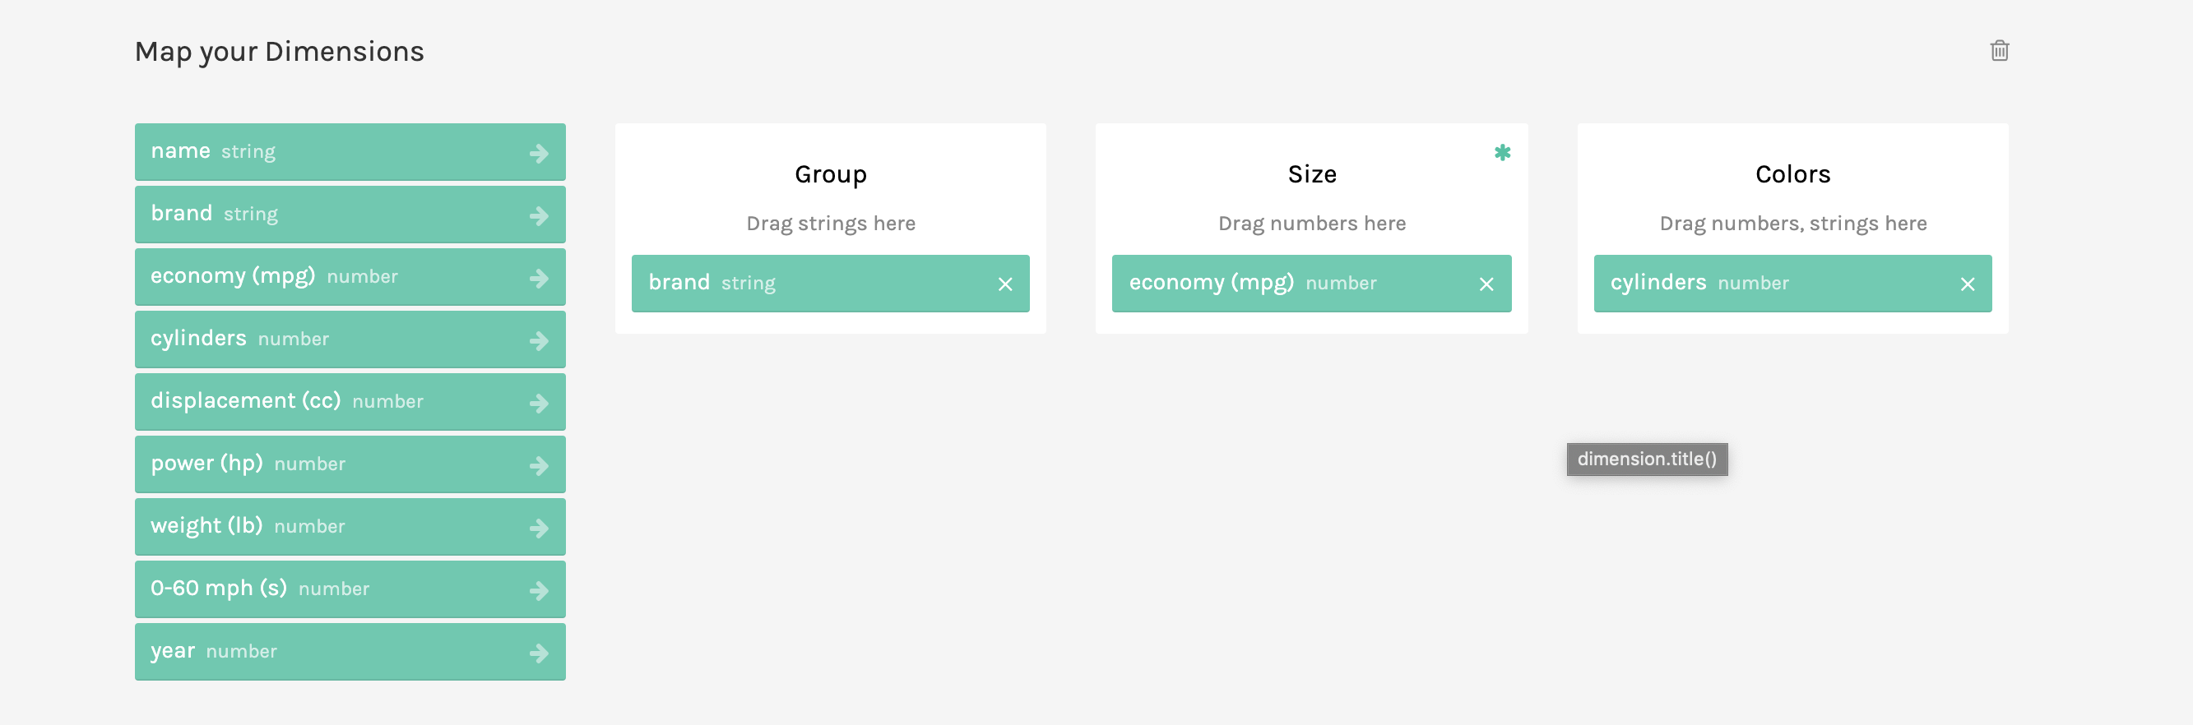Click the dimension.title() tooltip label
The height and width of the screenshot is (725, 2193).
coord(1647,459)
